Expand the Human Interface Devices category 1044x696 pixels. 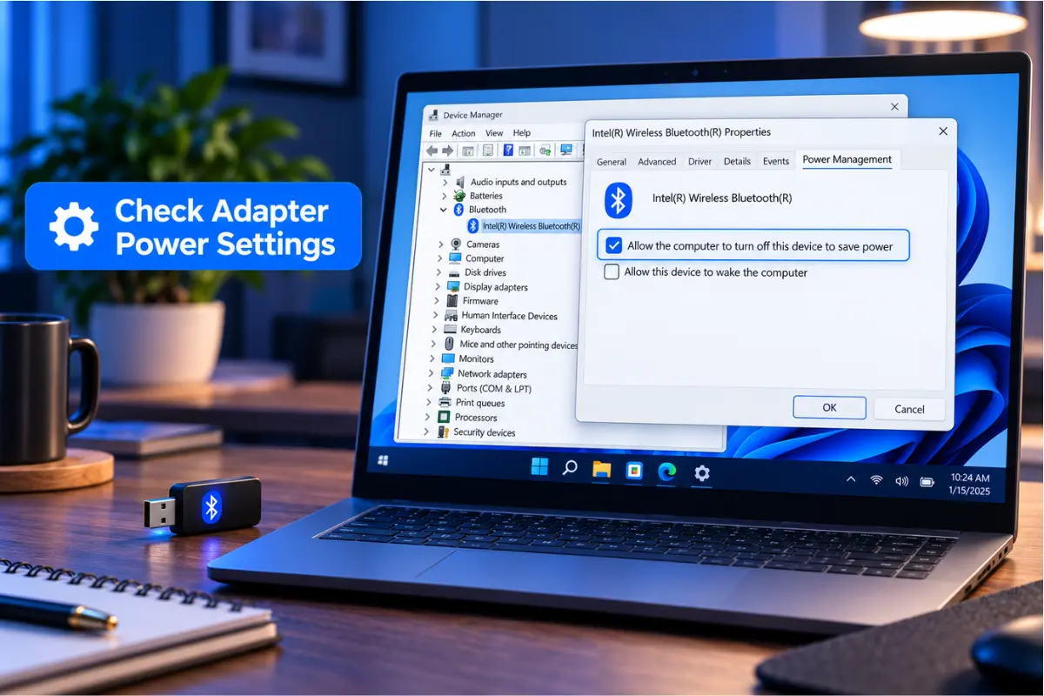(436, 316)
